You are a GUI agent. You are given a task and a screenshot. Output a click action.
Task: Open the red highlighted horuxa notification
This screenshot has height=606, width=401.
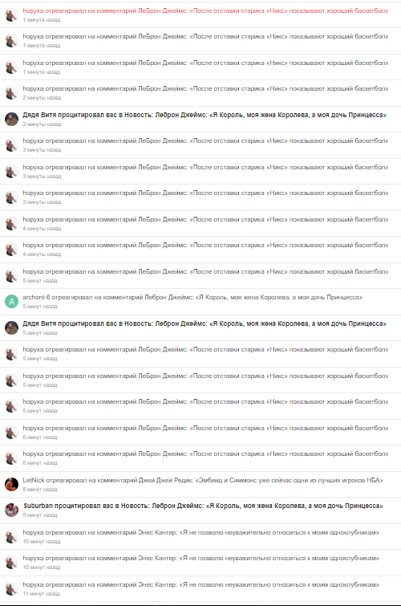point(205,10)
